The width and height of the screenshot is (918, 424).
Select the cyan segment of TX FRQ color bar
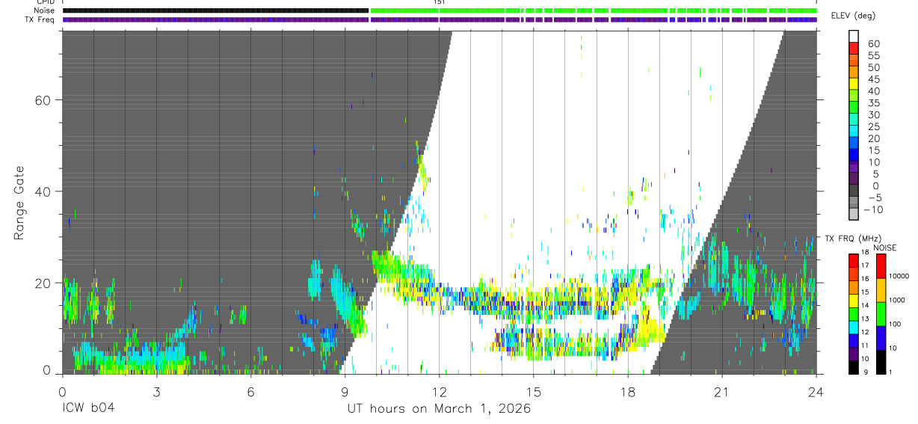853,327
